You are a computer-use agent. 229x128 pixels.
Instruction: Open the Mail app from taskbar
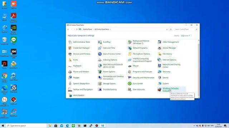pyautogui.click(x=62, y=126)
